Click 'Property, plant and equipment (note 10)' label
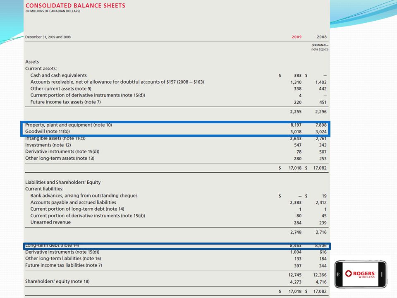This screenshot has height=298, width=397. [69, 125]
